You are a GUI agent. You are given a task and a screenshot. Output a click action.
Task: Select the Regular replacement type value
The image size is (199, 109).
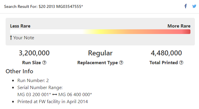(100, 53)
